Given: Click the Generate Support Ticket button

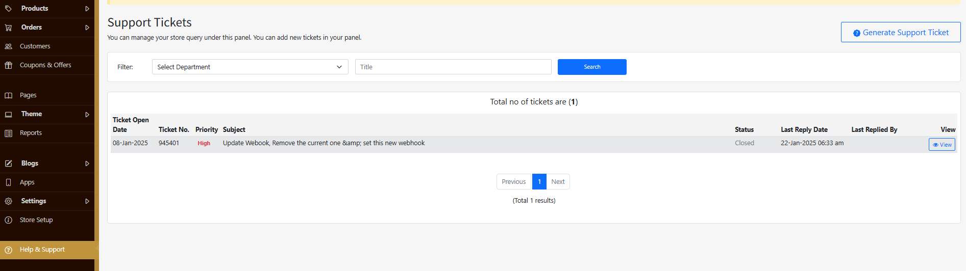Looking at the screenshot, I should pyautogui.click(x=901, y=32).
